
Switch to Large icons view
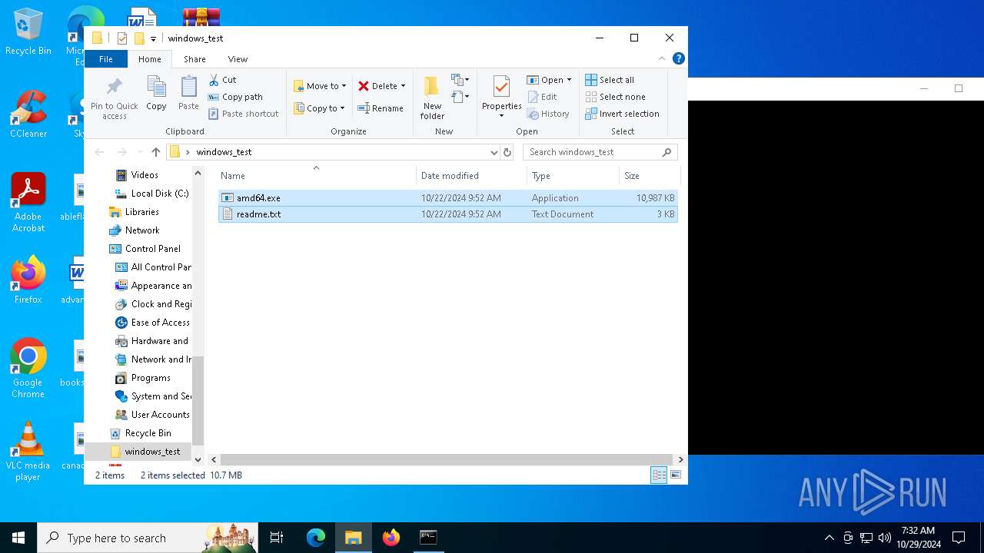click(x=676, y=475)
